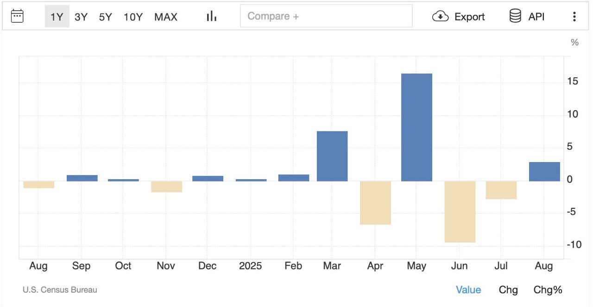The width and height of the screenshot is (593, 307).
Task: Click the API text label
Action: click(x=536, y=17)
